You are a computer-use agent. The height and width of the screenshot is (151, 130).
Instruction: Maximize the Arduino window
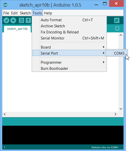[105, 4]
